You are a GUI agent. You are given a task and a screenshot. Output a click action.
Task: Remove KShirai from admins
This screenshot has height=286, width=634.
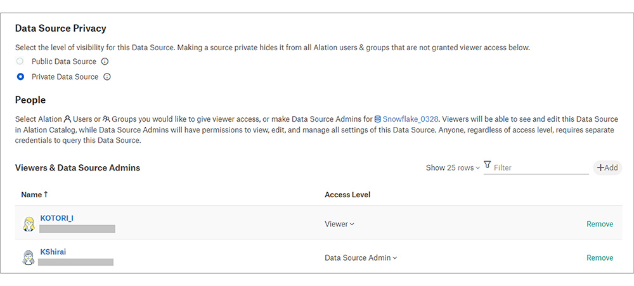tap(599, 257)
